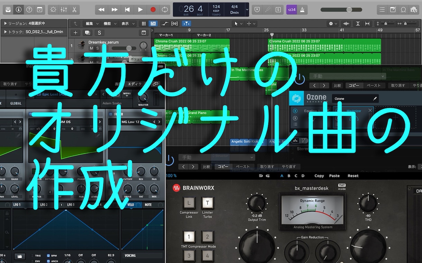The height and width of the screenshot is (263, 422).
Task: Open the Loop Browser icon at top right
Action: coord(403,10)
